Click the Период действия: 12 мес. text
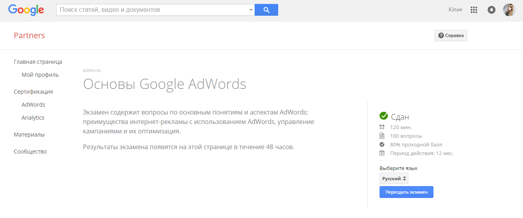Image resolution: width=523 pixels, height=218 pixels. [422, 153]
